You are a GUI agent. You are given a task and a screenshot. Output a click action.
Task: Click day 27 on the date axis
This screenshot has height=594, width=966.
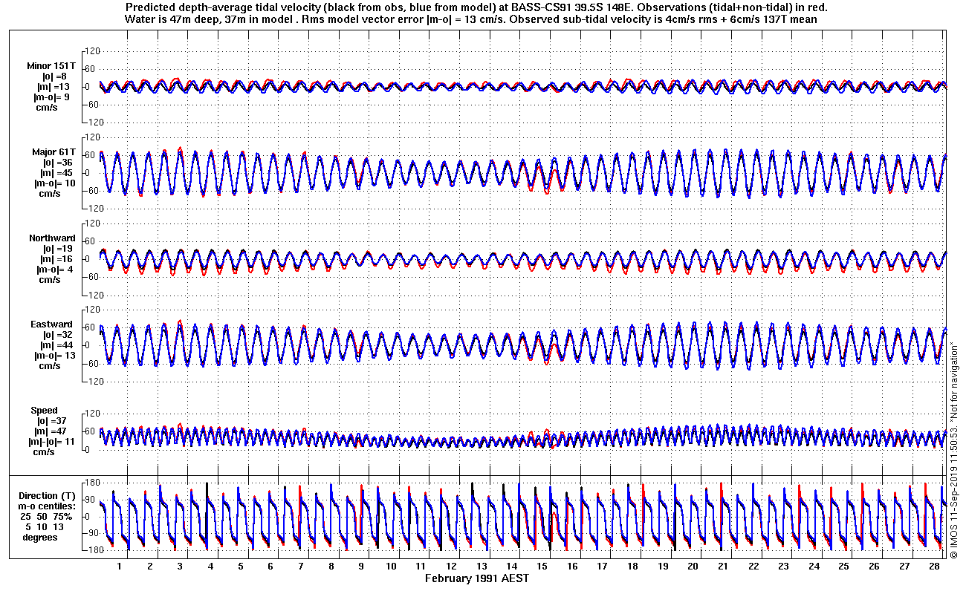pyautogui.click(x=904, y=566)
